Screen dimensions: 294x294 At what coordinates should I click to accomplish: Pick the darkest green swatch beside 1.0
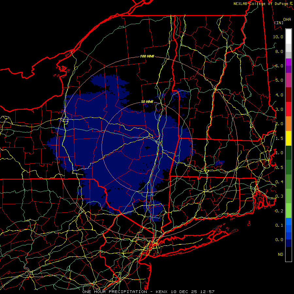[288, 153]
